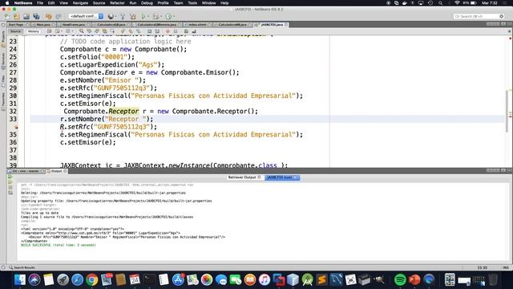Open the Debug menu
The image size is (513, 289).
click(x=147, y=3)
